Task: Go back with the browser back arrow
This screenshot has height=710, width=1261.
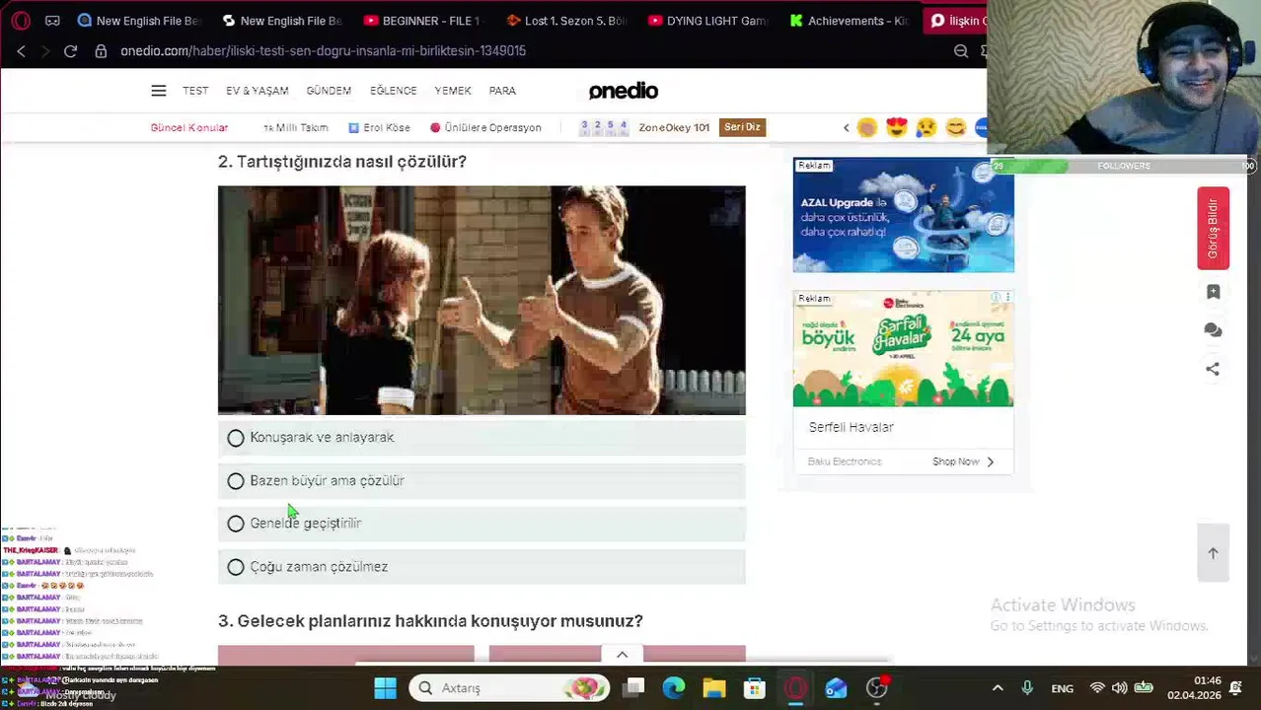Action: (x=21, y=50)
